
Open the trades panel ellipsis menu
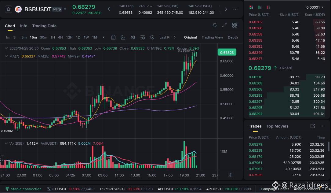click(x=322, y=126)
